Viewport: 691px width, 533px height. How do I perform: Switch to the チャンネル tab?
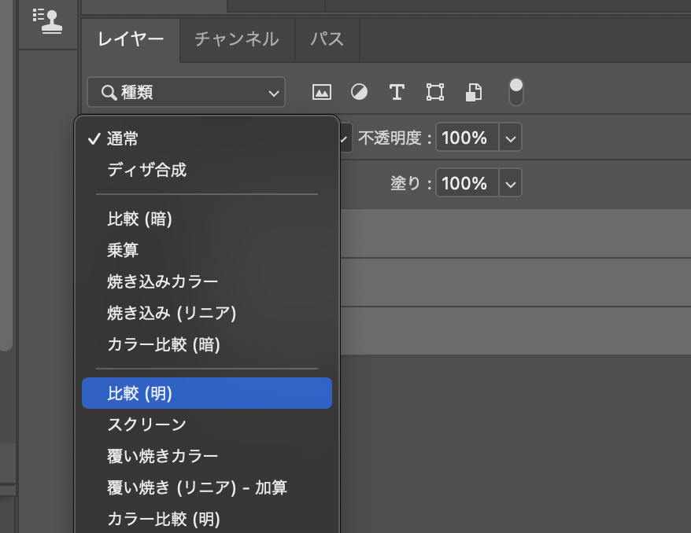click(x=236, y=39)
